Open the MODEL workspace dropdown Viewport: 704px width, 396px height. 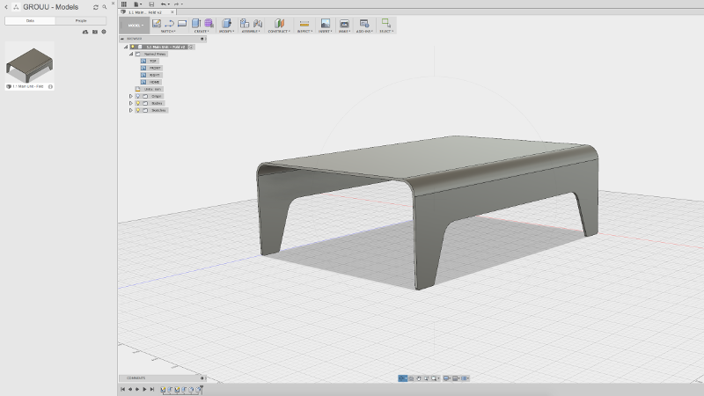coord(136,26)
